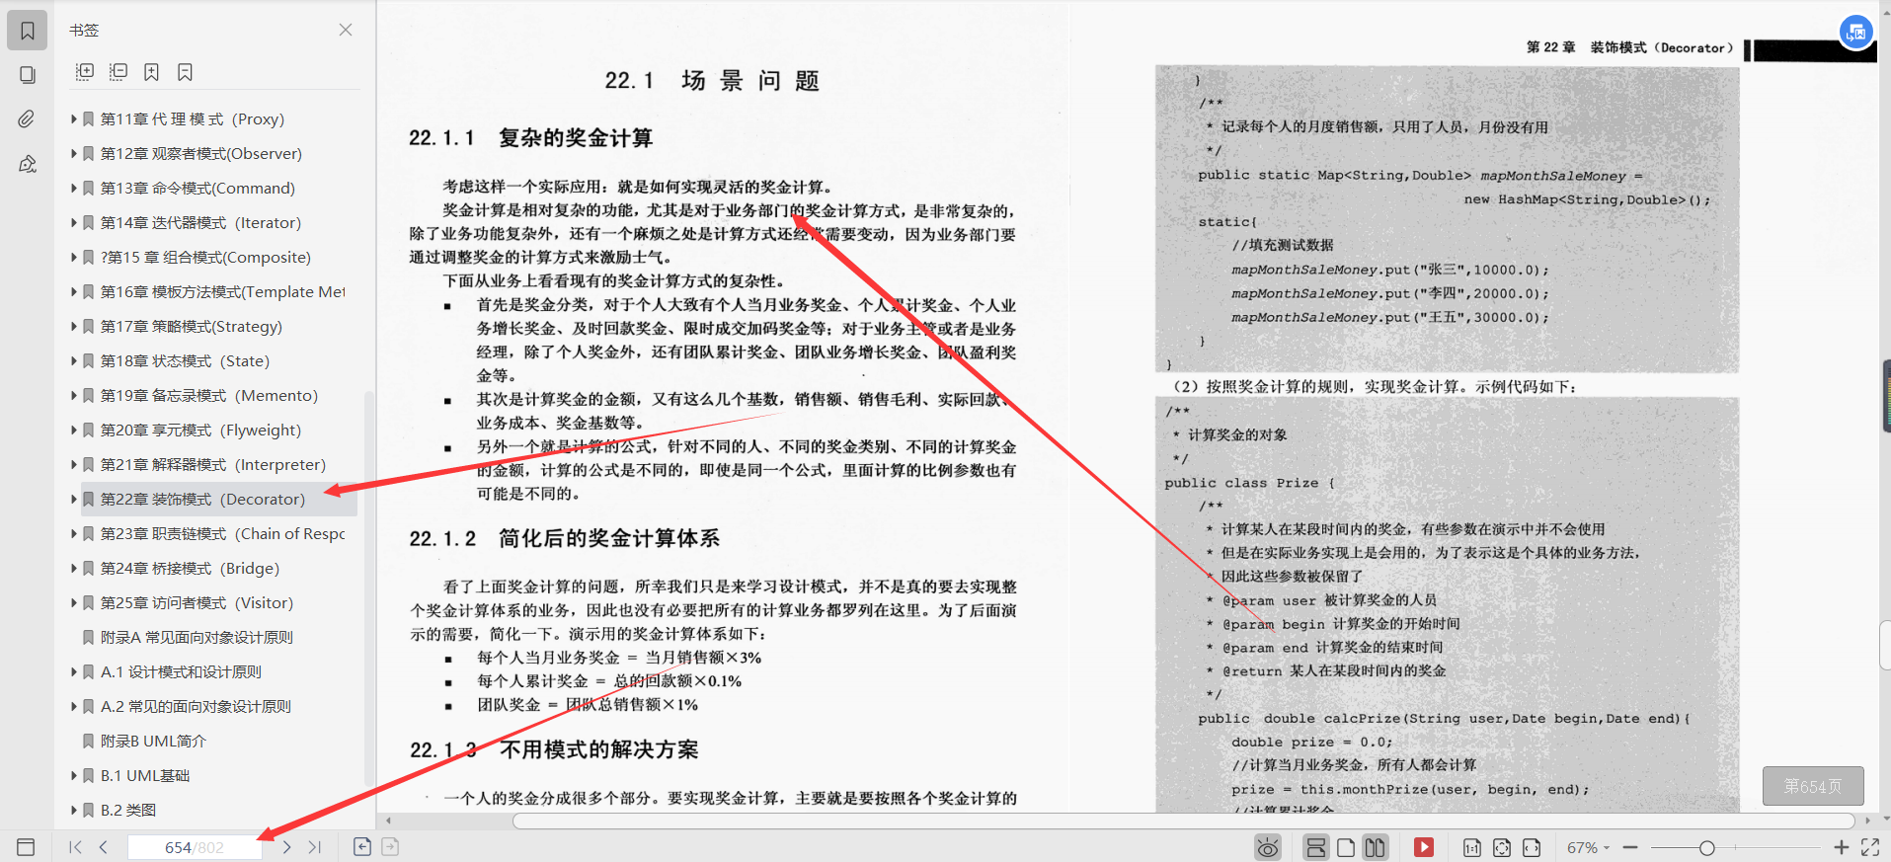The height and width of the screenshot is (862, 1891).
Task: Click the expand all bookmarks icon
Action: (85, 71)
